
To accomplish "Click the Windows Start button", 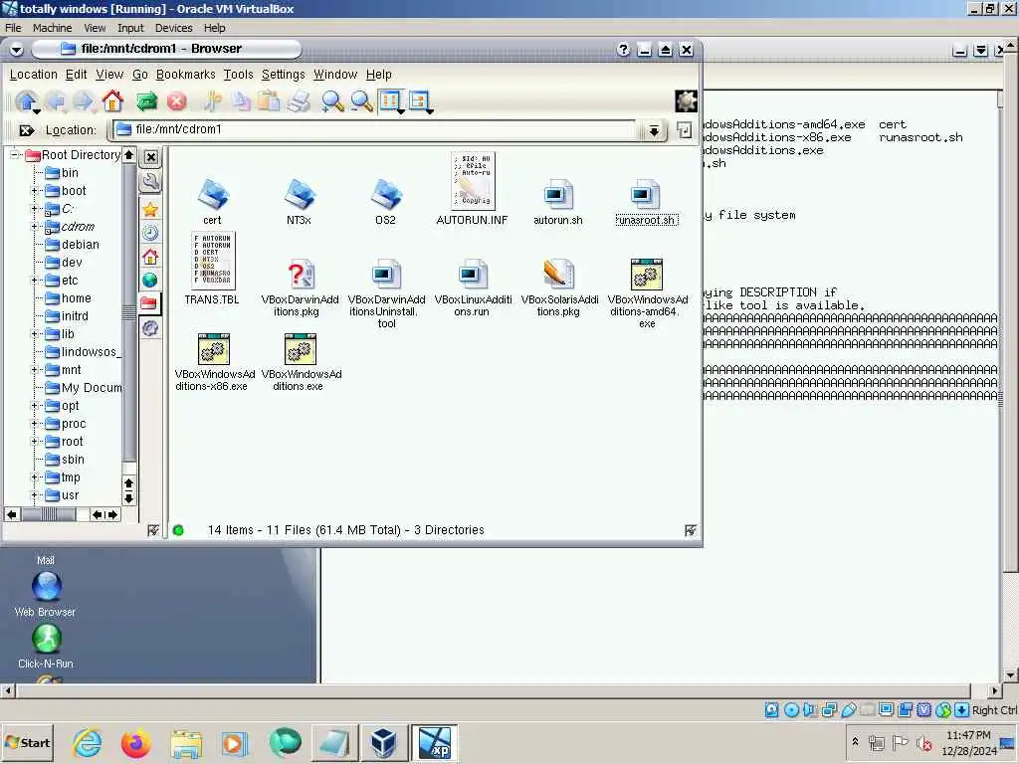I will [27, 743].
